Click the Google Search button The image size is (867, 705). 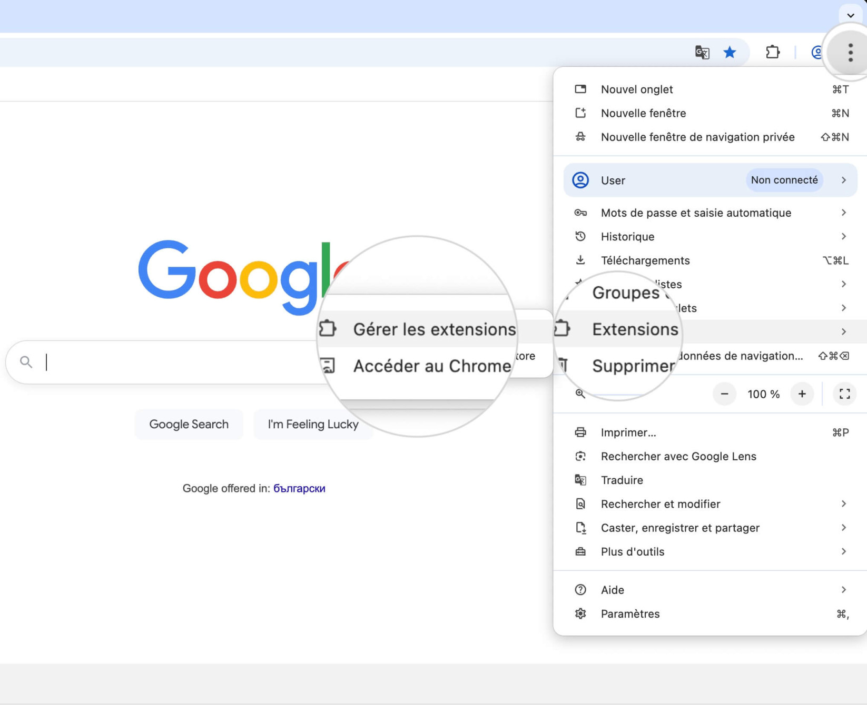189,424
